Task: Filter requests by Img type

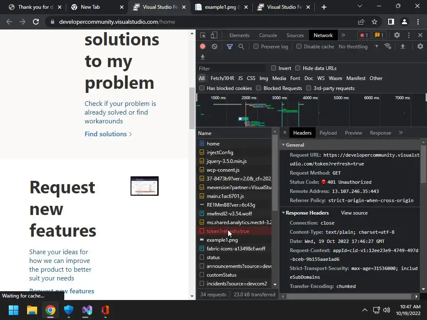Action: pyautogui.click(x=264, y=78)
